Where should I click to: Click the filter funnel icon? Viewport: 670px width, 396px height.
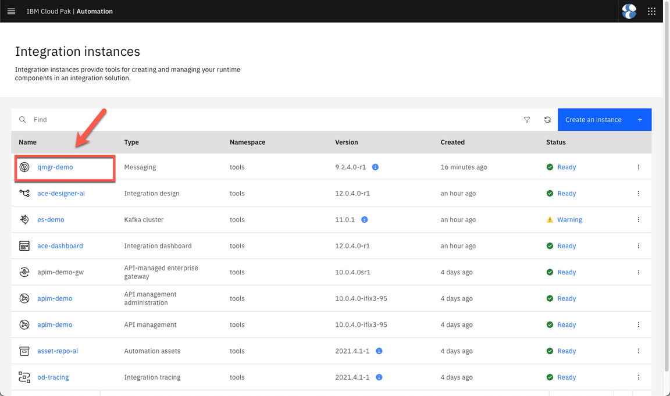click(x=527, y=120)
